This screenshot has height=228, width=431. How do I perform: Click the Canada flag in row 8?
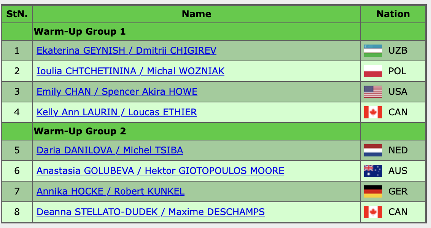(x=373, y=212)
